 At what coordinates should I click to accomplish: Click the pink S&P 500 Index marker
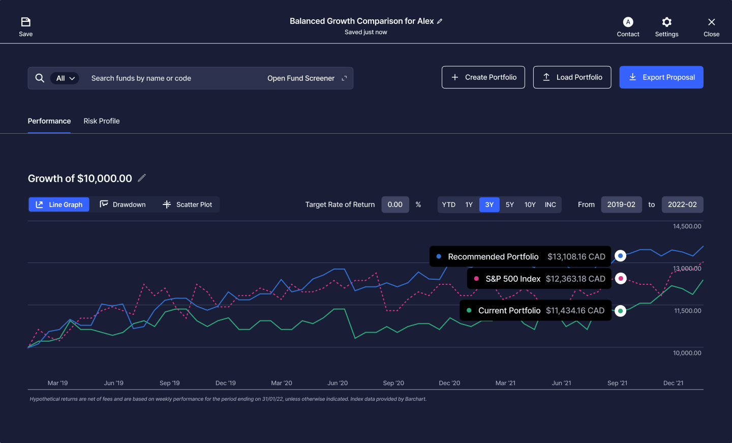620,279
